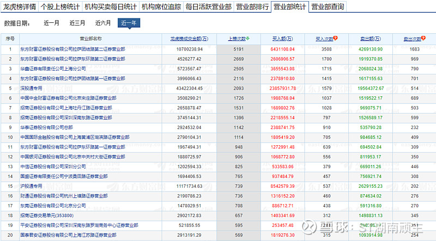Open the 营业部排行 tab
Screen dimensions: 436x241
click(252, 7)
